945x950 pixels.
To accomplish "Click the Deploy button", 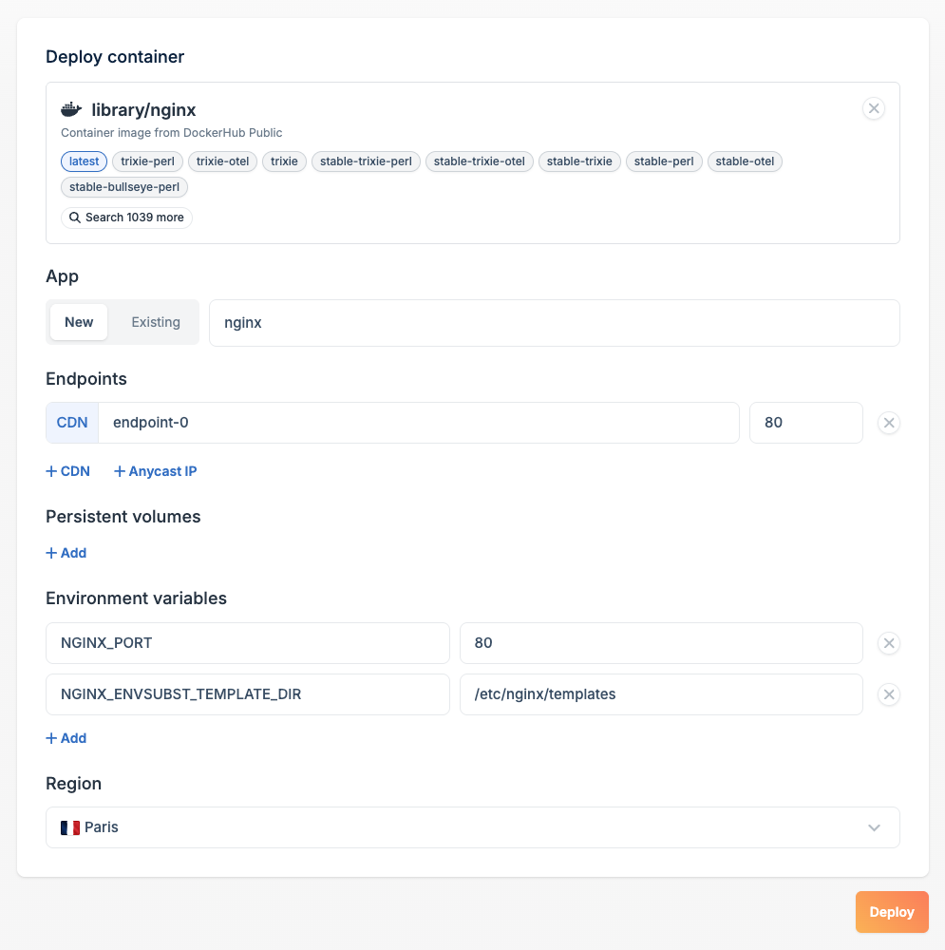I will 892,911.
